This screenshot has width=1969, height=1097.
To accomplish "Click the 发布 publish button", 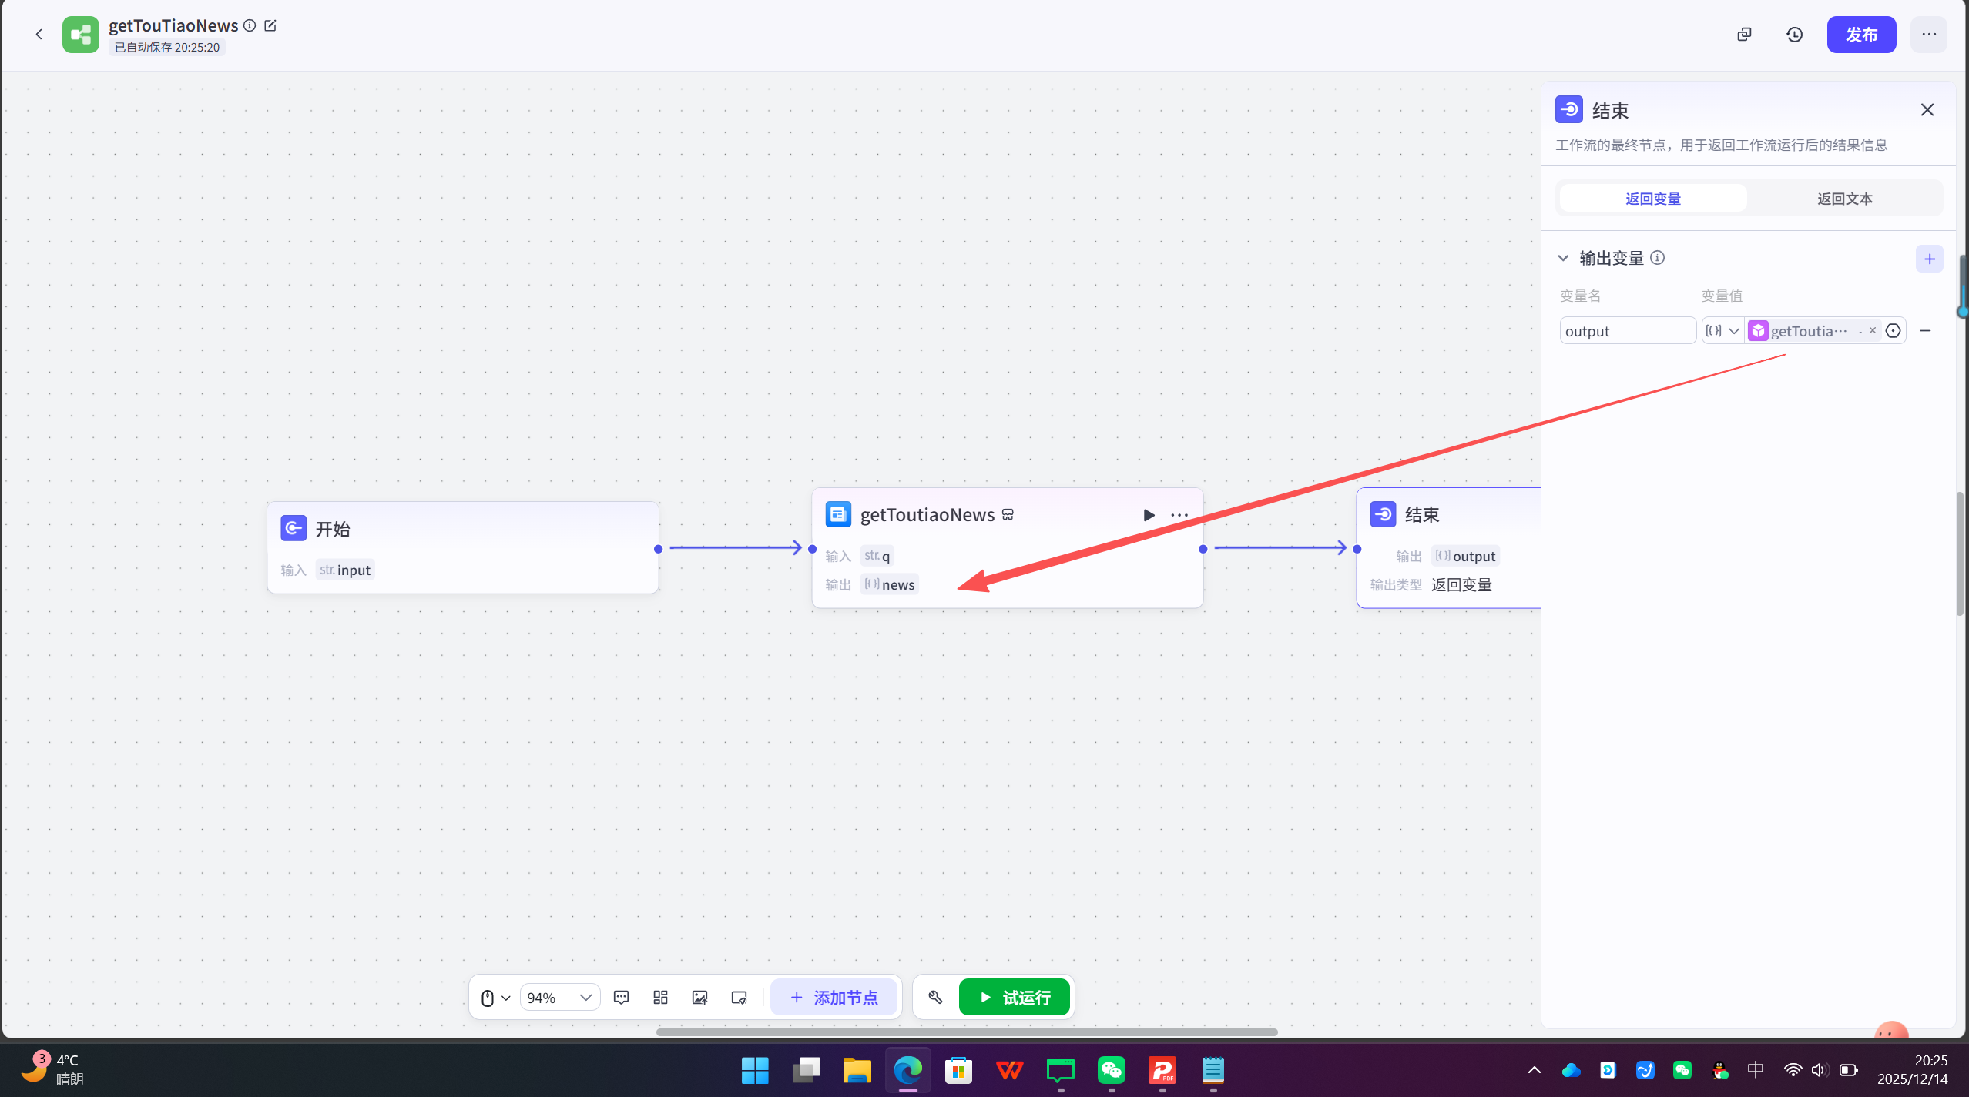I will (1861, 35).
